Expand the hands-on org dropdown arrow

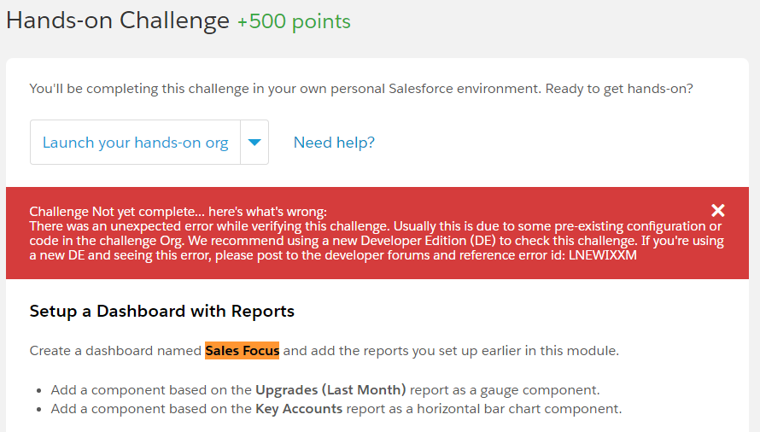coord(254,143)
